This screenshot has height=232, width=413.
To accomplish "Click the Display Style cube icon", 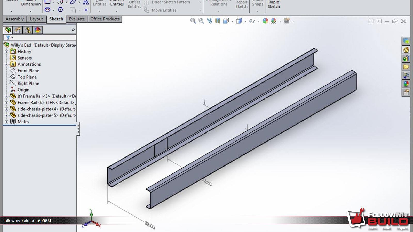I will pyautogui.click(x=239, y=21).
